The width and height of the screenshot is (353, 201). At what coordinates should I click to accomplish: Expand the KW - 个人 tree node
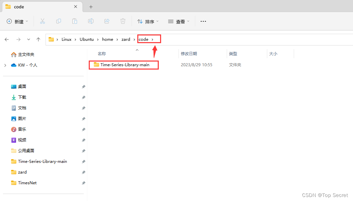[5, 65]
